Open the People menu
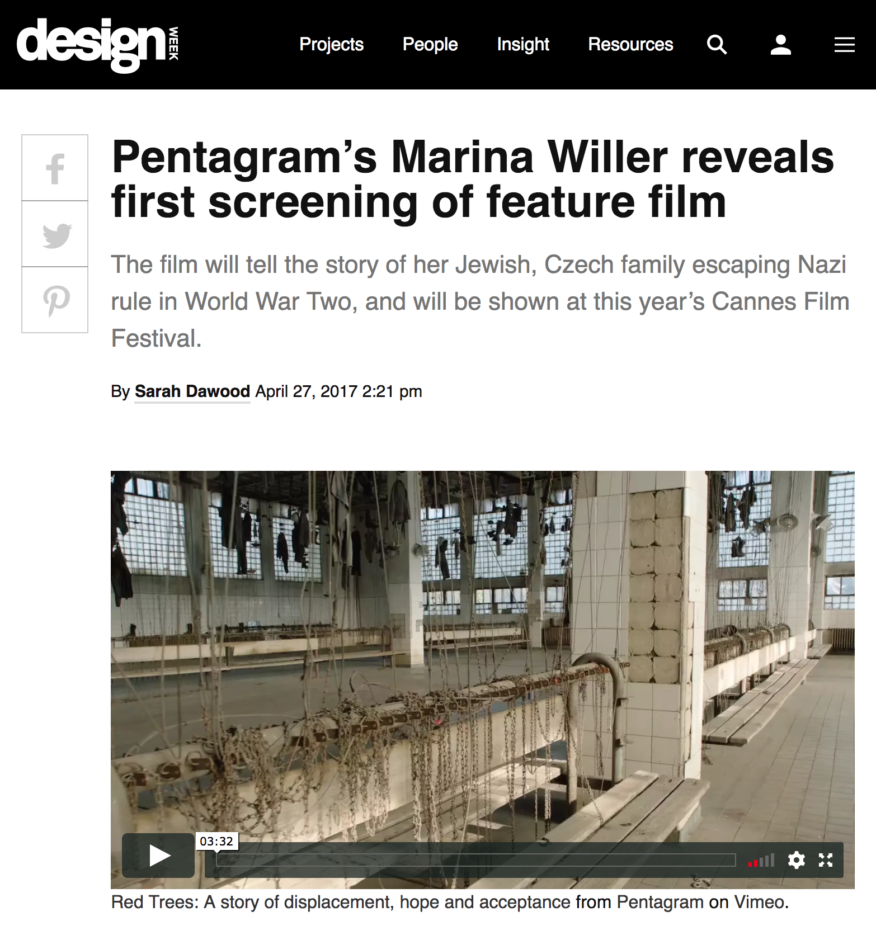 430,45
